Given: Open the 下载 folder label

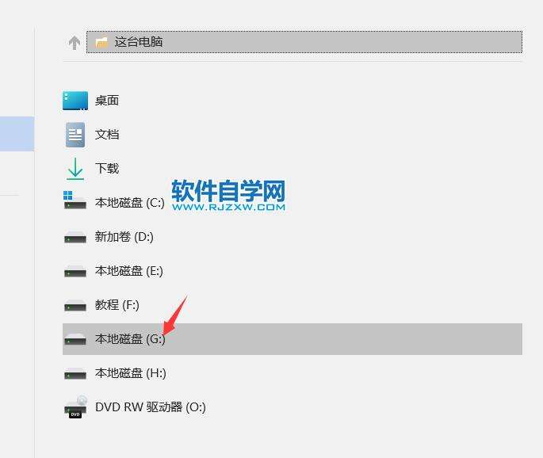Looking at the screenshot, I should click(x=107, y=168).
